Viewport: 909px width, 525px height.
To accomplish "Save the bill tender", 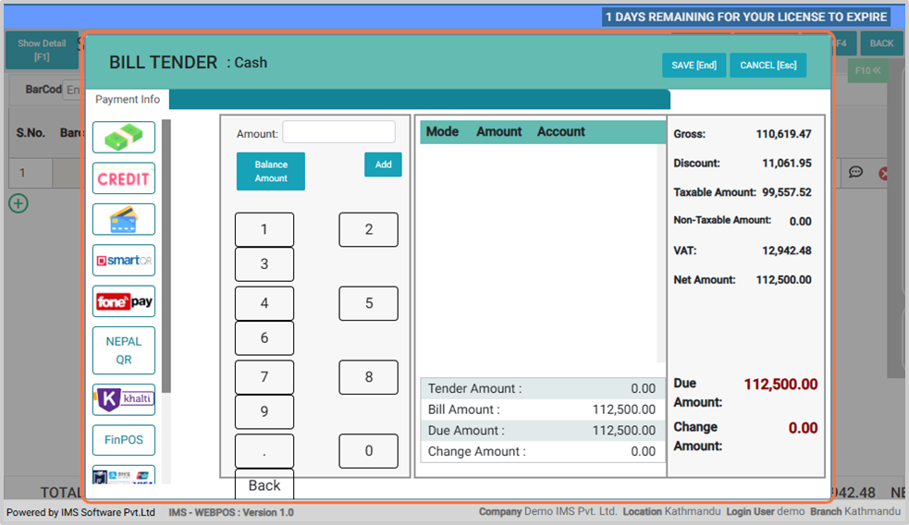I will click(x=694, y=66).
